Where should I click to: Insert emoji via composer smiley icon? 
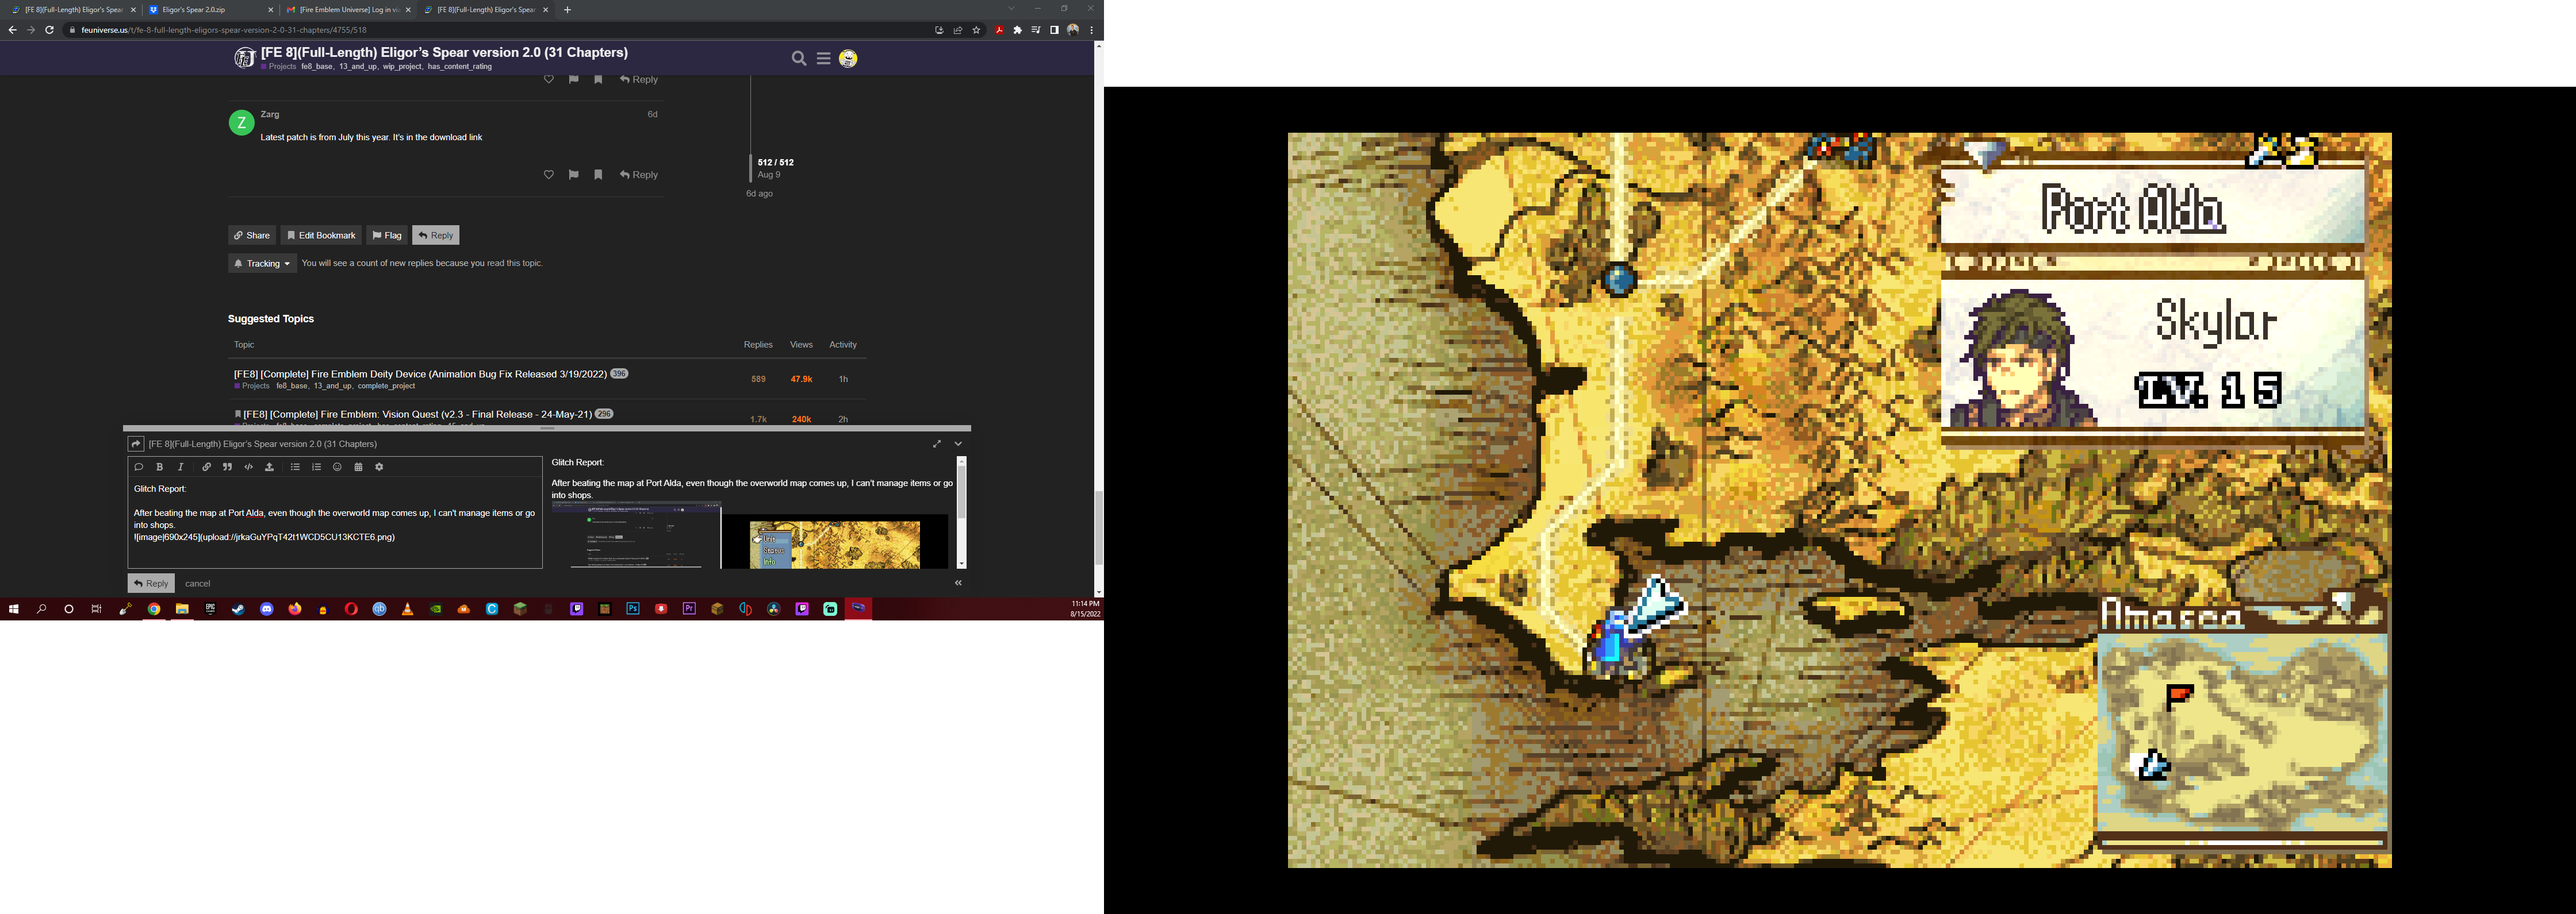(x=337, y=468)
